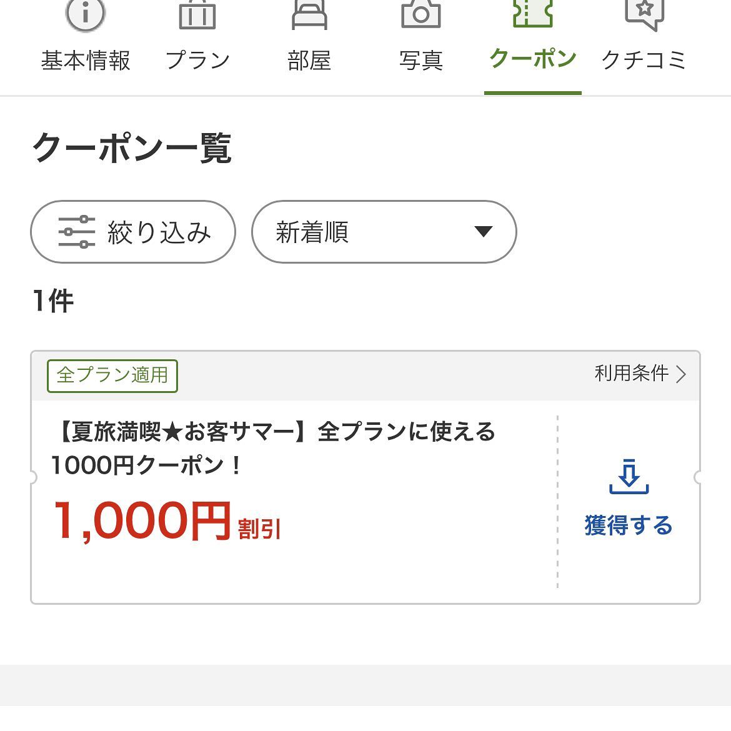Click the 絞り込み filter button

133,232
